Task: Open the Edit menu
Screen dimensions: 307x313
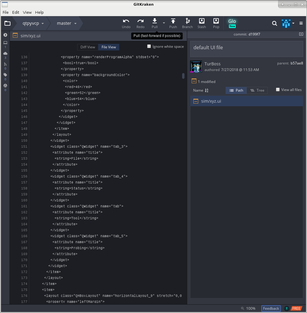Action: coord(15,12)
